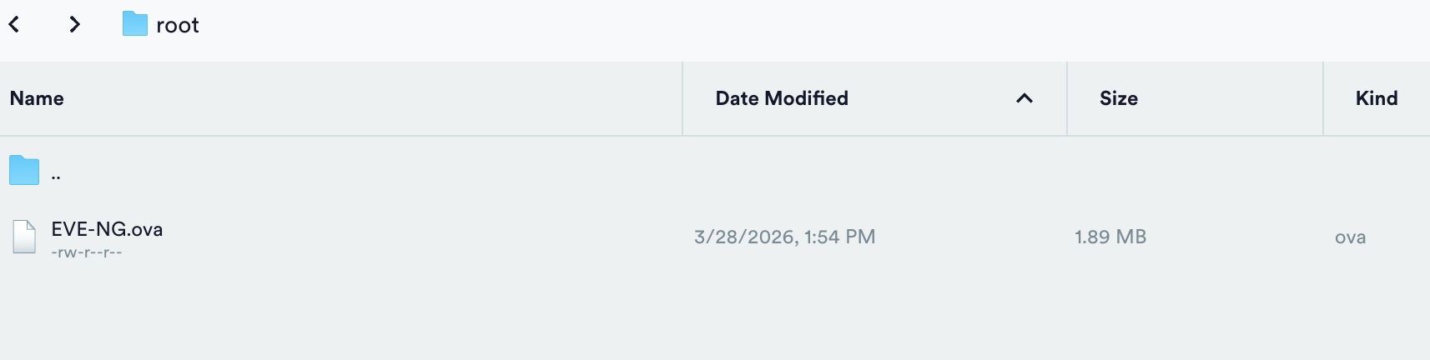
Task: Select the EVE-NG.ova file name
Action: click(107, 229)
